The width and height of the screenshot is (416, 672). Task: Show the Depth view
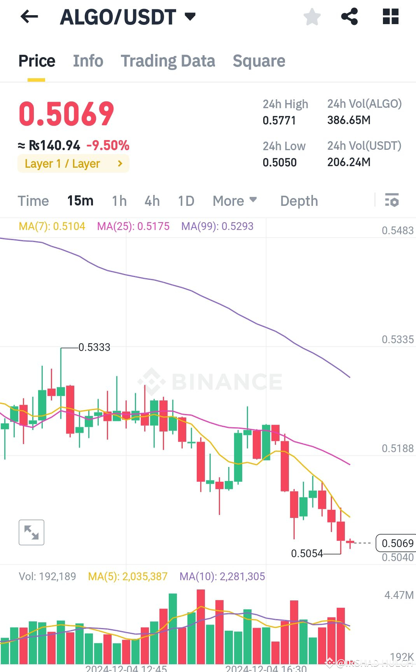[299, 201]
